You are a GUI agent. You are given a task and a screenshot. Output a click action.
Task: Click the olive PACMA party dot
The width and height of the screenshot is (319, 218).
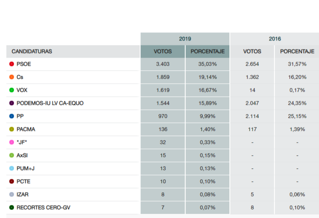click(x=11, y=129)
